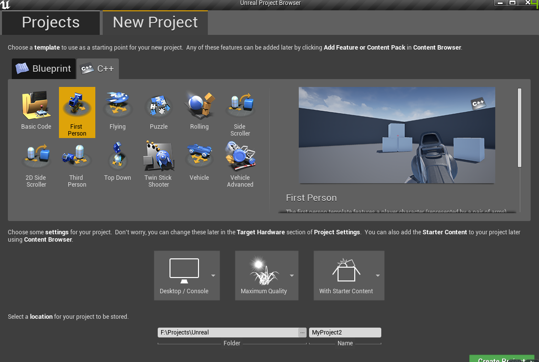Click the project folder path field
The width and height of the screenshot is (539, 362).
[228, 333]
